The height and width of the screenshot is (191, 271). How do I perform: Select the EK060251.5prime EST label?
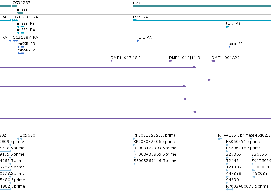coord(243,142)
